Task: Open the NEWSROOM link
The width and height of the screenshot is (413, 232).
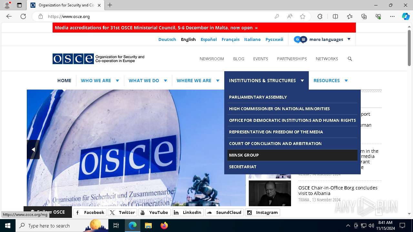Action: pyautogui.click(x=212, y=59)
